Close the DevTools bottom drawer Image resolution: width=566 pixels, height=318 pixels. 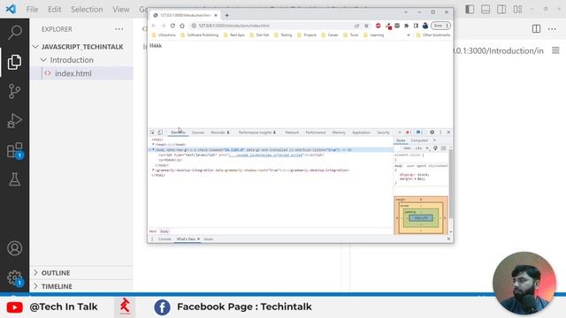click(x=448, y=239)
